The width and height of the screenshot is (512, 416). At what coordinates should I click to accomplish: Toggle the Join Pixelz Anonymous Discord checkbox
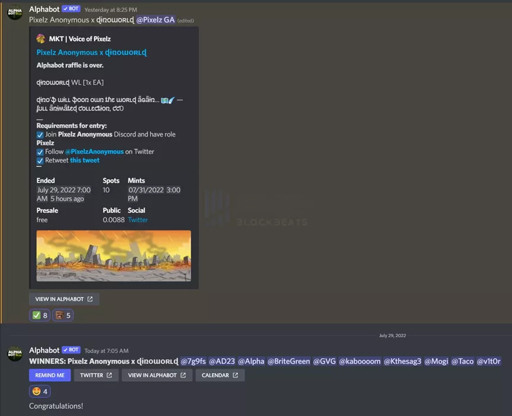pos(40,135)
